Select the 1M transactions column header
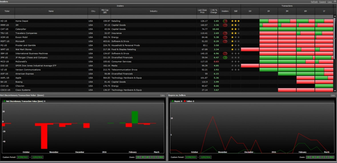This screenshot has height=163, width=337. coord(268,11)
